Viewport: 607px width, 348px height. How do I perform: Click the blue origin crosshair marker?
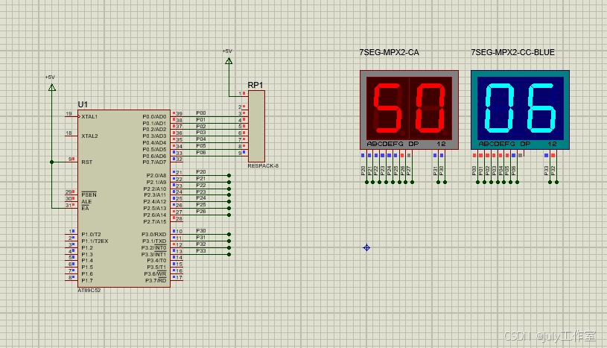point(366,247)
